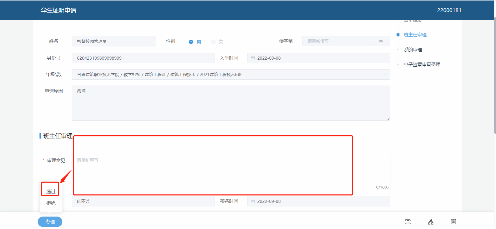Click the blue 办理 button
The image size is (496, 229).
coord(50,222)
